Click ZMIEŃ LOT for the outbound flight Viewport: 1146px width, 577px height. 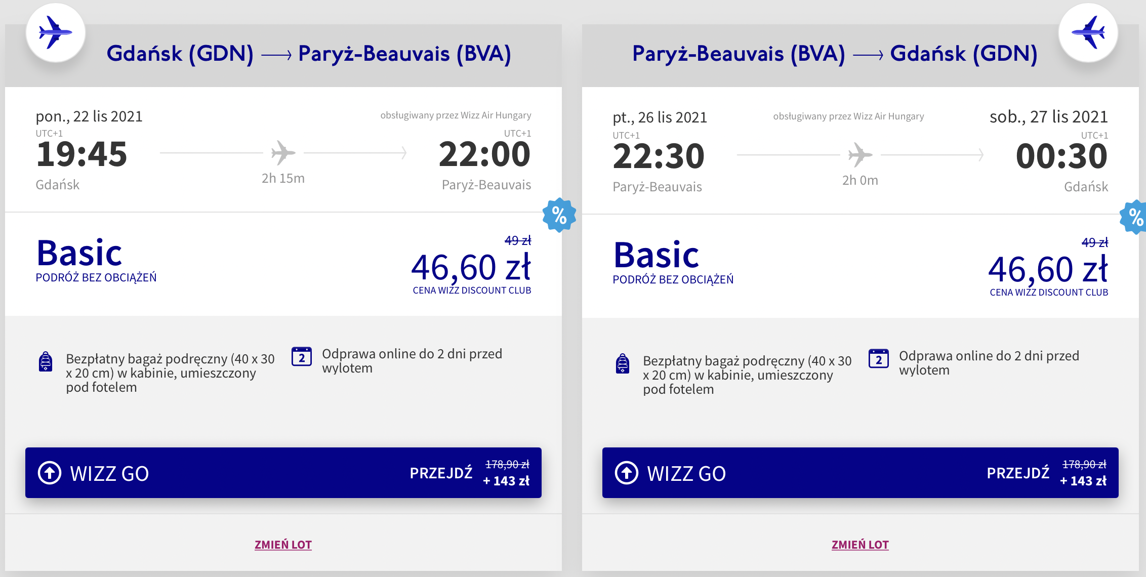coord(283,545)
